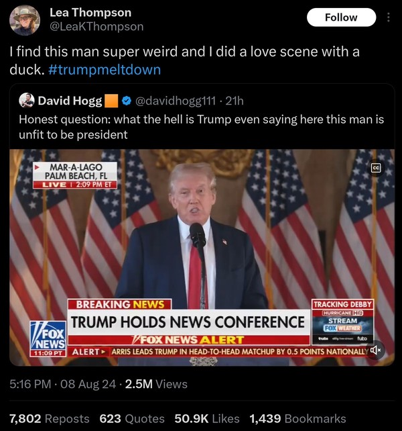
Task: Open the Lea Thompson display name
Action: coord(90,13)
